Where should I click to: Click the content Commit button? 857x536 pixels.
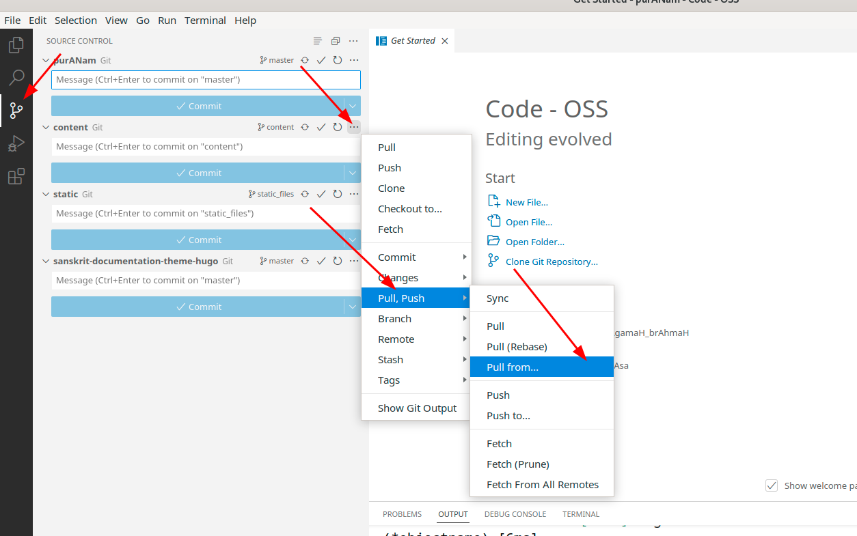tap(198, 173)
